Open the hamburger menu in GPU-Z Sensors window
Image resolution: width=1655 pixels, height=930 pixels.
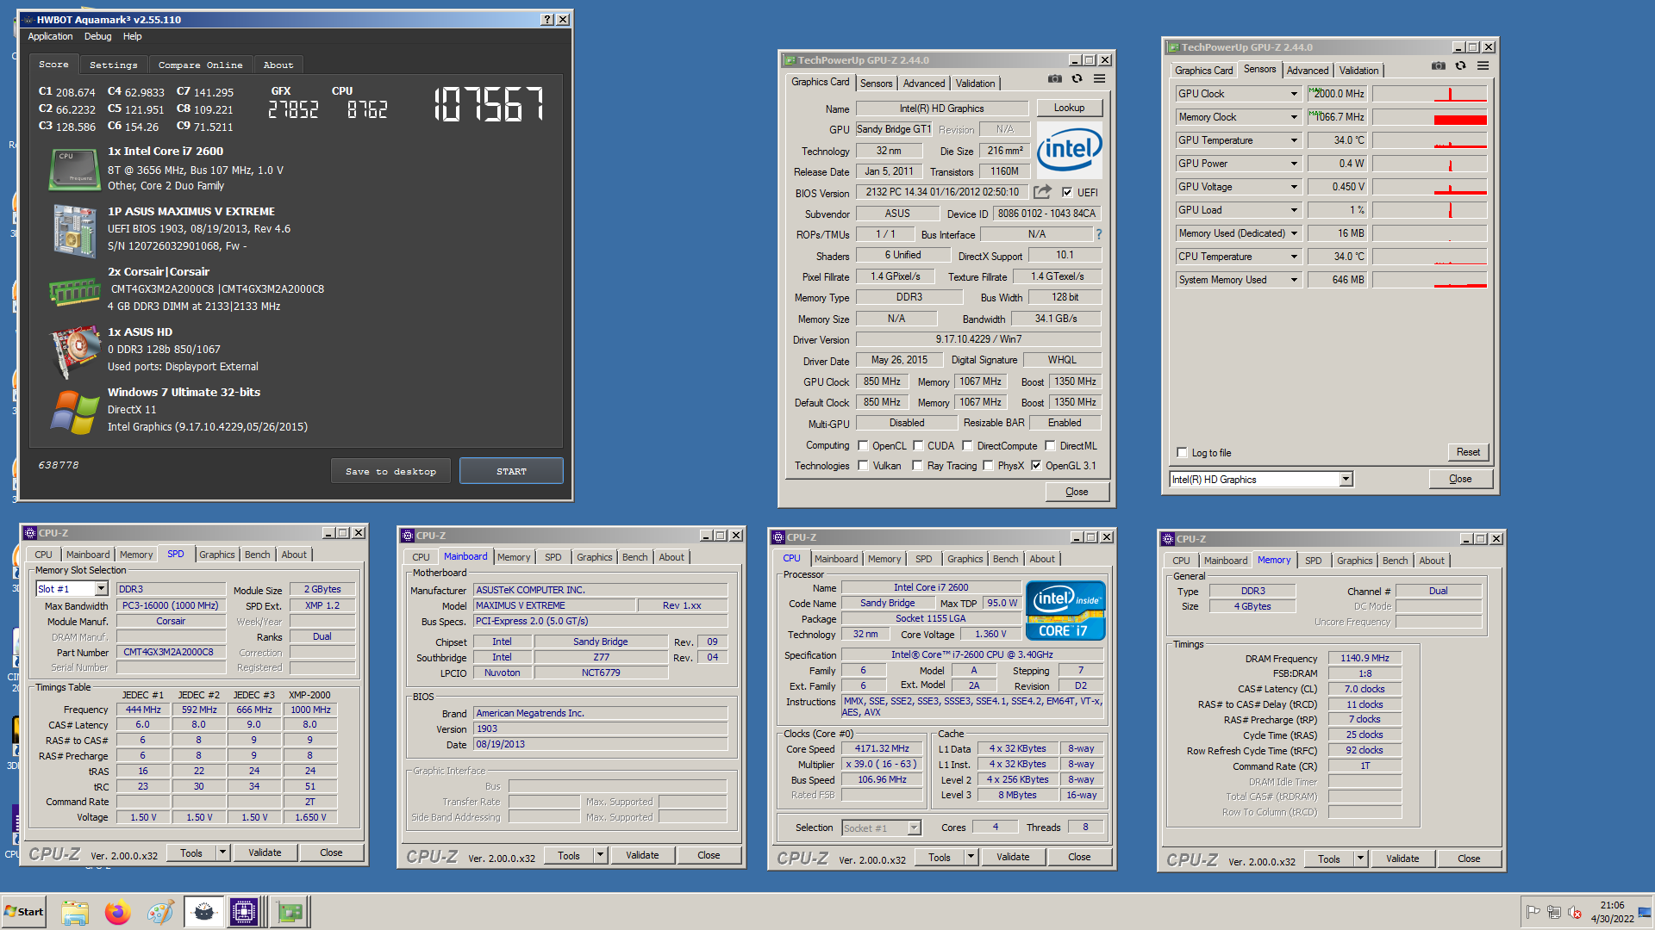1483,66
